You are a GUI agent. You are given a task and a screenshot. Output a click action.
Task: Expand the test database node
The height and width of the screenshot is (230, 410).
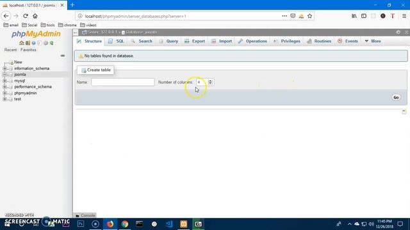point(4,99)
